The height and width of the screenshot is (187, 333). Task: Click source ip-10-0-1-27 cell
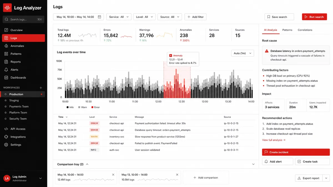tap(231, 137)
